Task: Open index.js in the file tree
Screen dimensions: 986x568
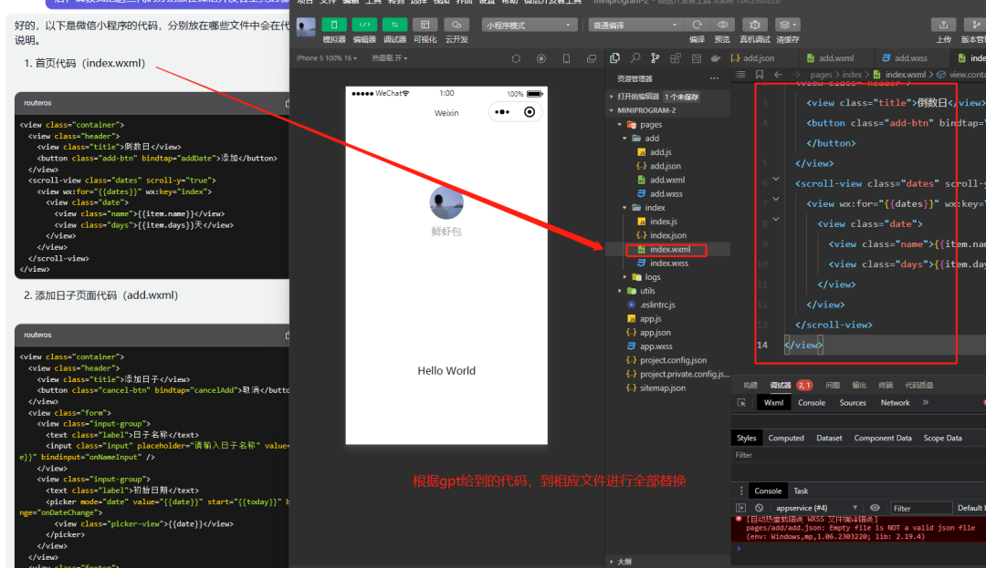Action: point(664,222)
